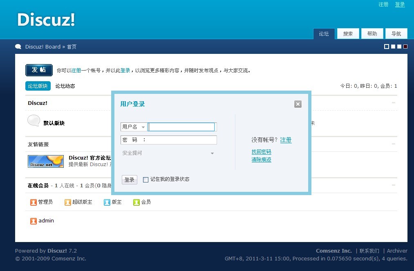Switch to 论坛动态 tab
The image size is (414, 271).
65,86
